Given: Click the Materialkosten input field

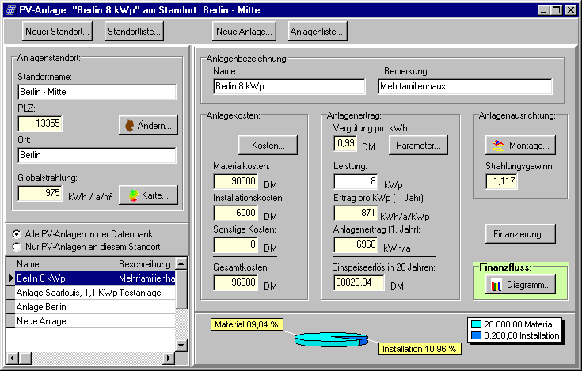Looking at the screenshot, I should click(x=235, y=181).
